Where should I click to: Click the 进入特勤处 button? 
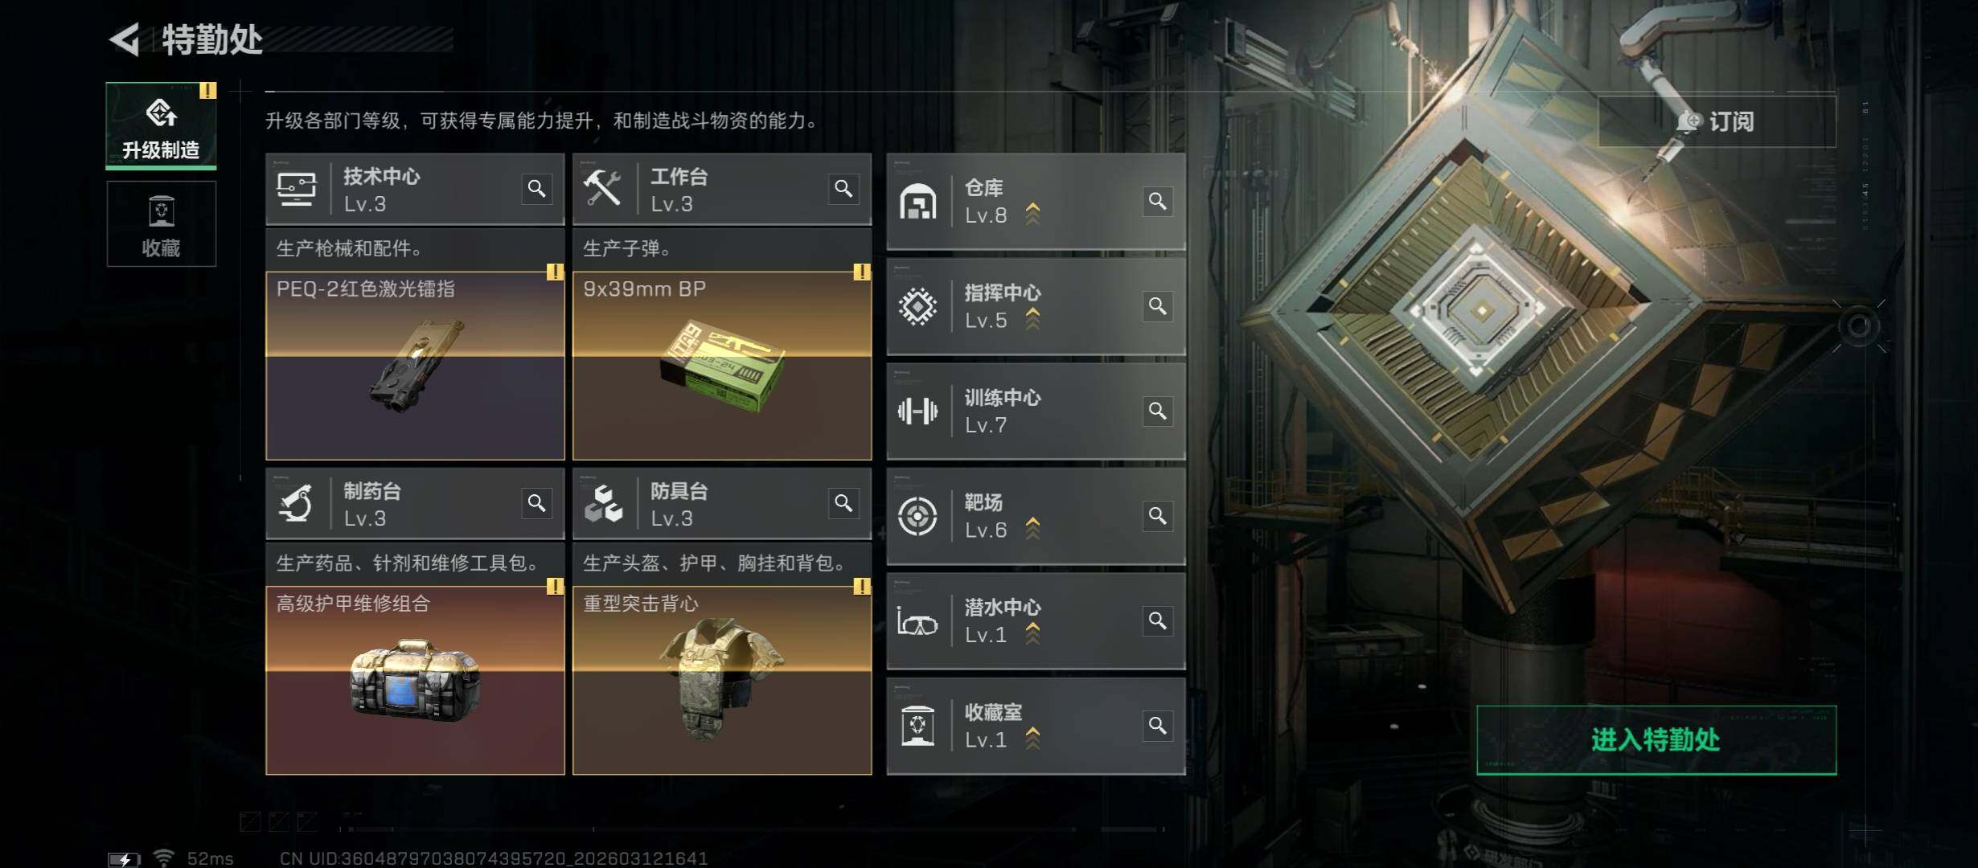click(1656, 740)
